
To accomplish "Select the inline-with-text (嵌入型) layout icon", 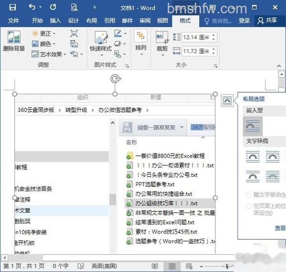I will (253, 126).
